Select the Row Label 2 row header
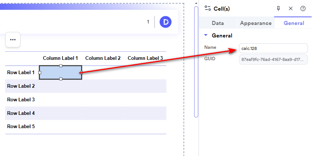The height and width of the screenshot is (156, 312). click(21, 86)
